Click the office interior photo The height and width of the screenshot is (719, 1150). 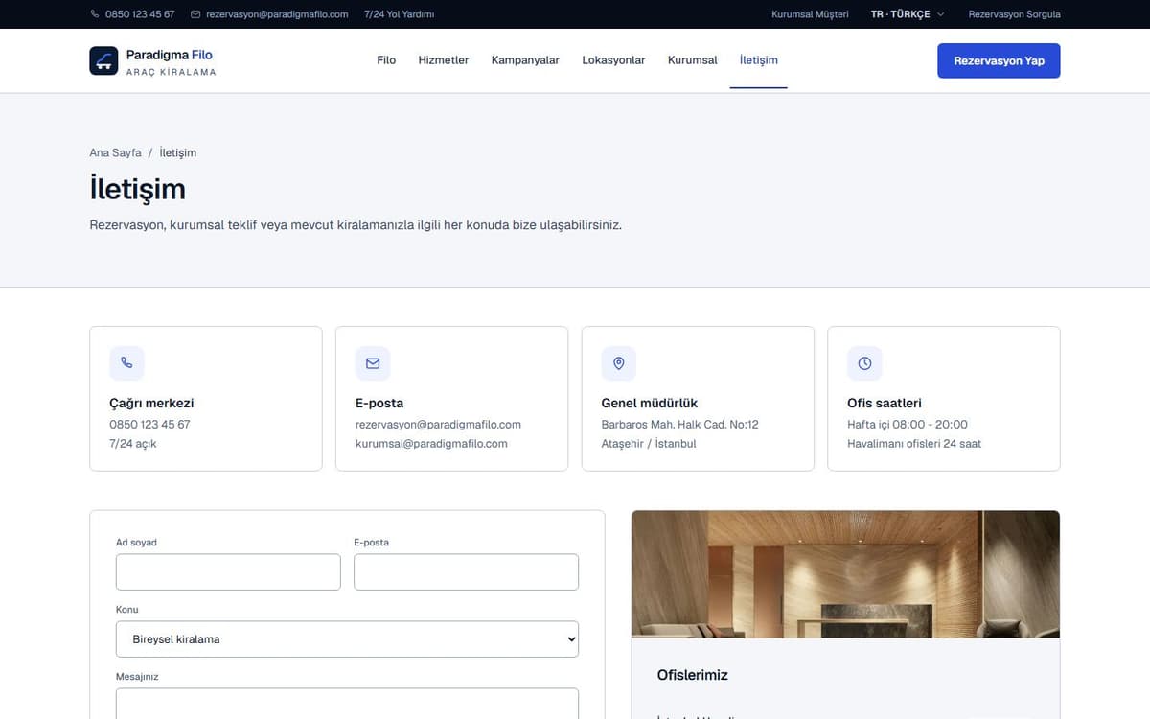pos(845,574)
